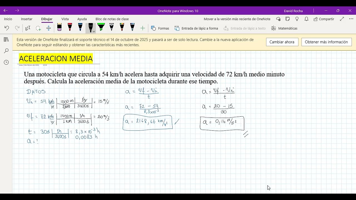Viewport: 356px width, 200px height.
Task: Share notebook with Compartir
Action: [324, 19]
